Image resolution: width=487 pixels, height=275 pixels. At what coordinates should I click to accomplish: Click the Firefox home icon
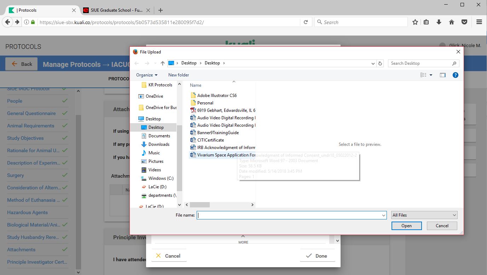click(452, 22)
